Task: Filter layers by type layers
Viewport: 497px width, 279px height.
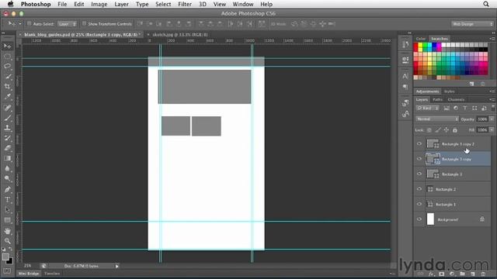Action: (x=465, y=108)
